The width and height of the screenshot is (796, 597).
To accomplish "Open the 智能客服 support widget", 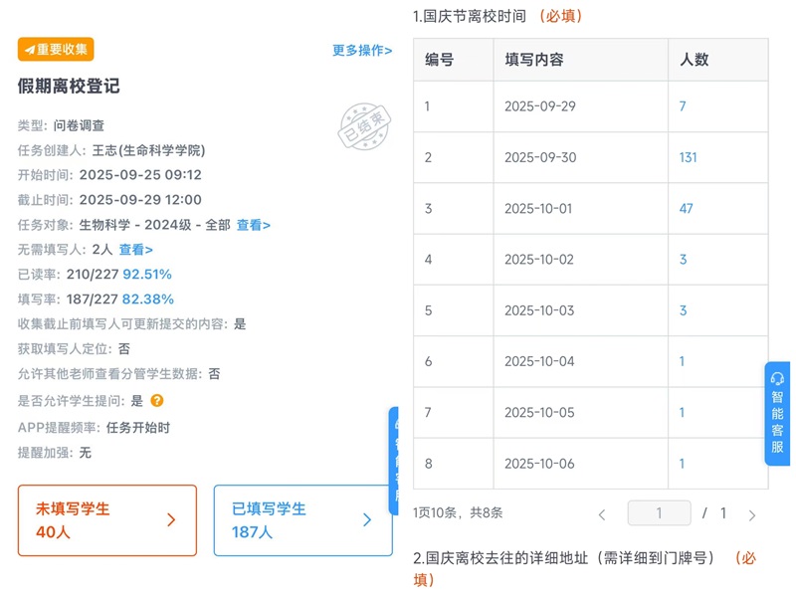I will click(777, 413).
